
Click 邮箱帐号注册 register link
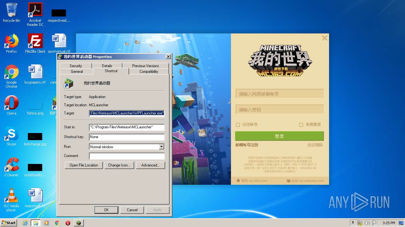click(x=247, y=145)
